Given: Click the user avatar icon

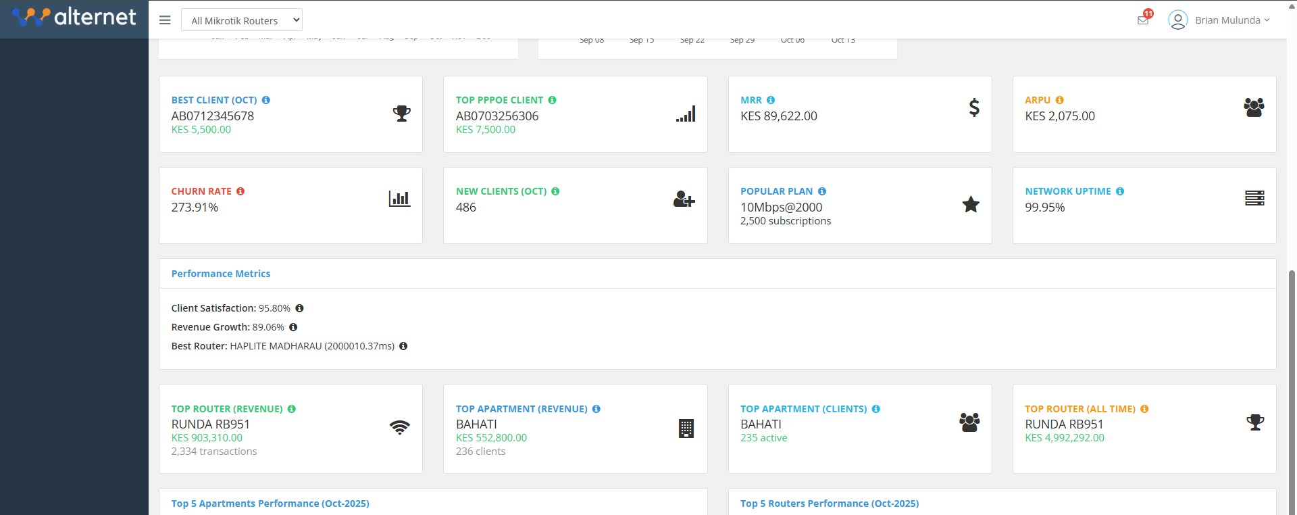Looking at the screenshot, I should click(1177, 20).
